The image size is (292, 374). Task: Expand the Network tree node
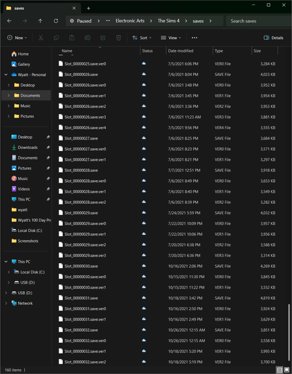pos(6,303)
